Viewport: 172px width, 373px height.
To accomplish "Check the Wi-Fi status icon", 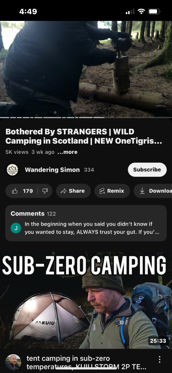I will pos(141,12).
